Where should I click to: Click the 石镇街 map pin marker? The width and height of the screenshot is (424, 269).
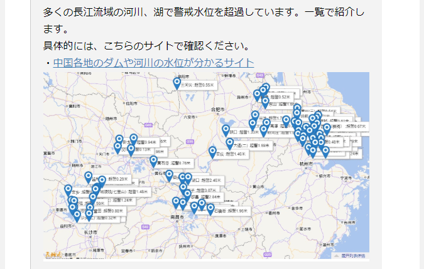click(x=210, y=209)
